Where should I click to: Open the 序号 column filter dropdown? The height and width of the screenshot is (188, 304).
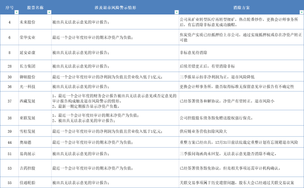pos(17,12)
